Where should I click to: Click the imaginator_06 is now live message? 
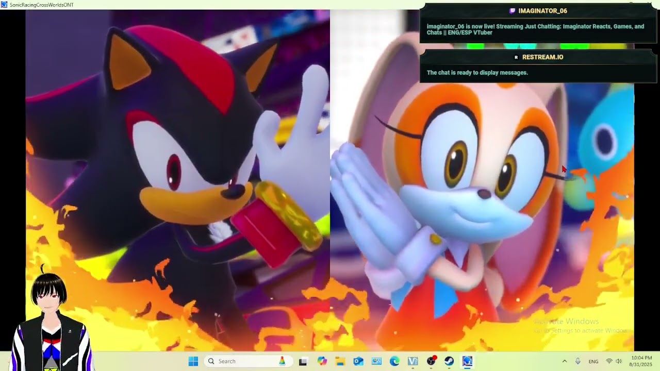click(535, 29)
